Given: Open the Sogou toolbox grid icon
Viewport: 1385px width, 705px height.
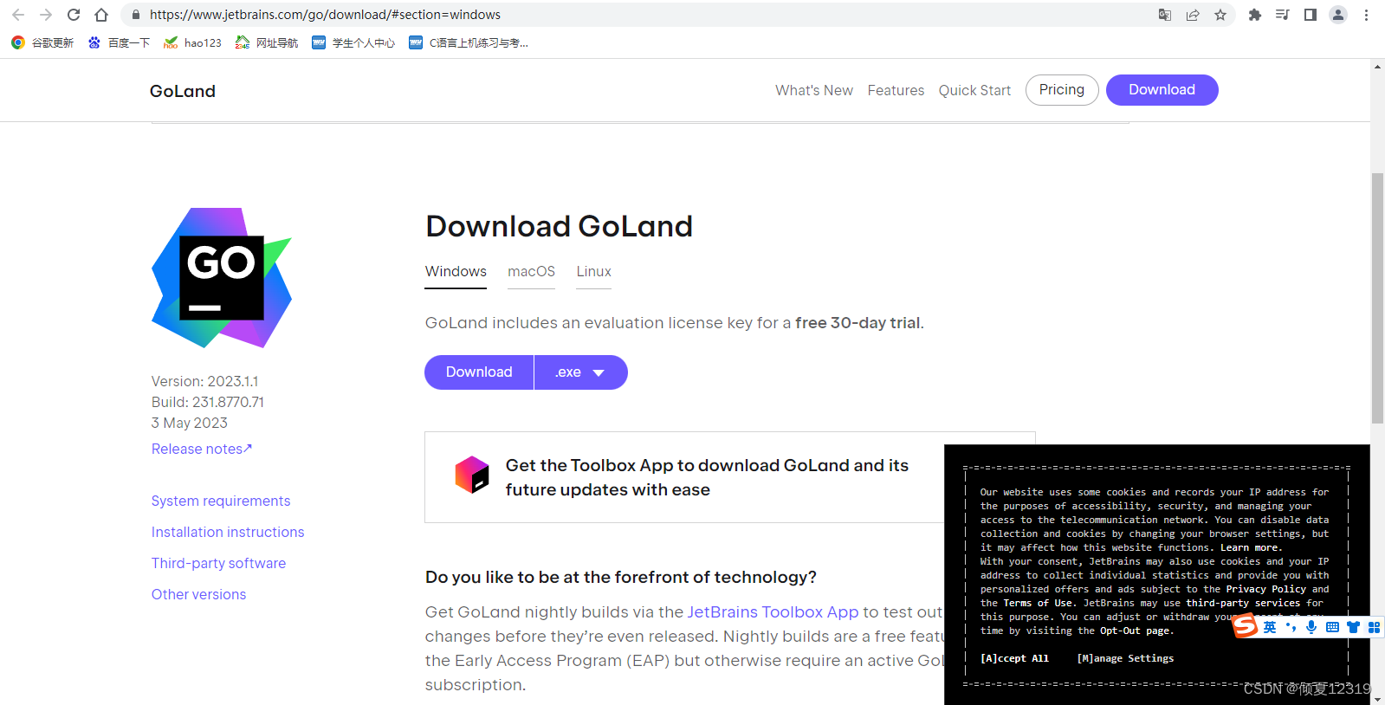Looking at the screenshot, I should (x=1374, y=627).
